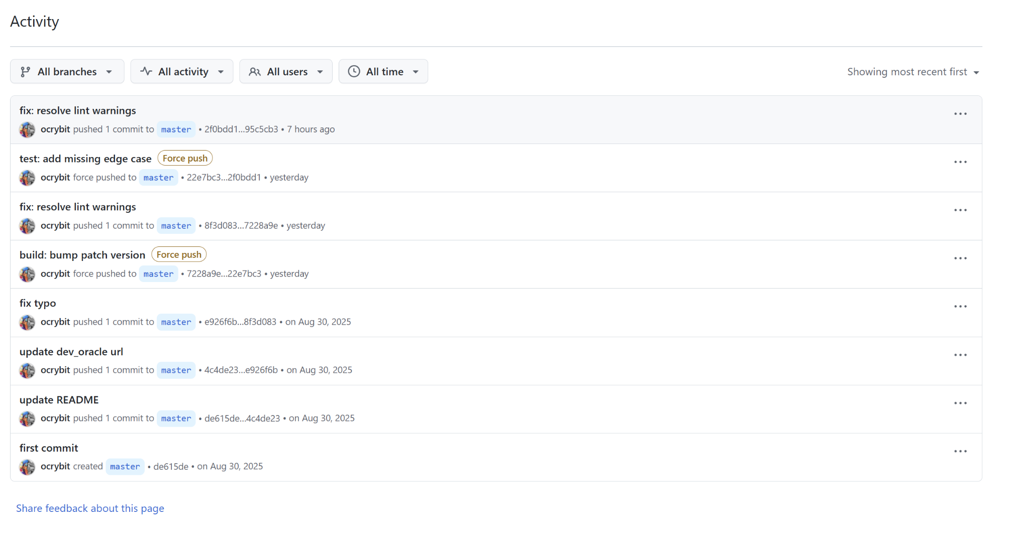Open build: bump patch version commit title

(x=82, y=255)
